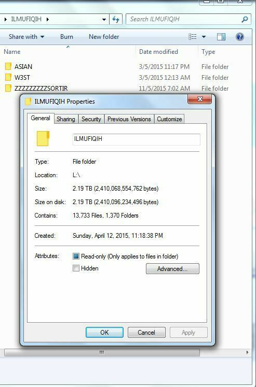Select the ZZZZZZZZZSORTIR folder
This screenshot has height=387, width=256.
point(36,88)
